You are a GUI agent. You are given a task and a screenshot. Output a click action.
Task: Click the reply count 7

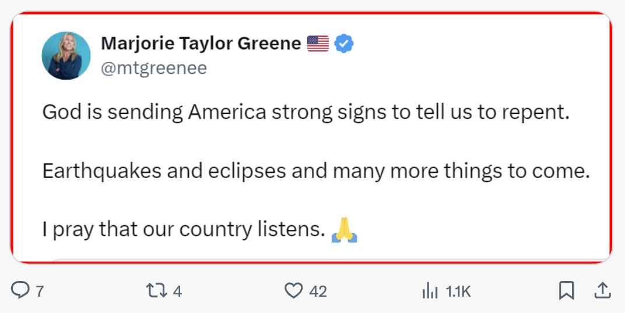click(x=40, y=292)
